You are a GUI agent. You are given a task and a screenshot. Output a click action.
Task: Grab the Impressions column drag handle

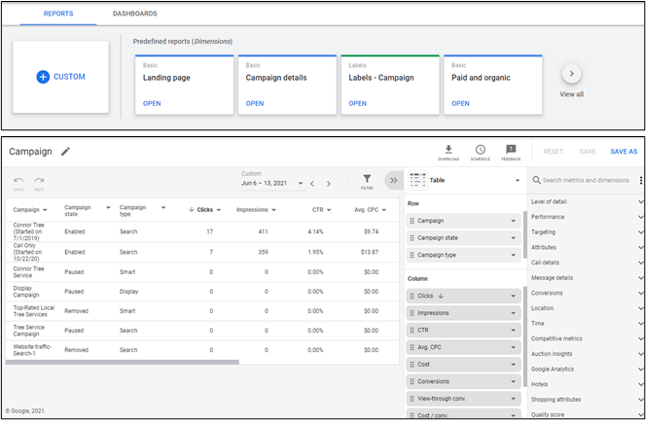(412, 313)
